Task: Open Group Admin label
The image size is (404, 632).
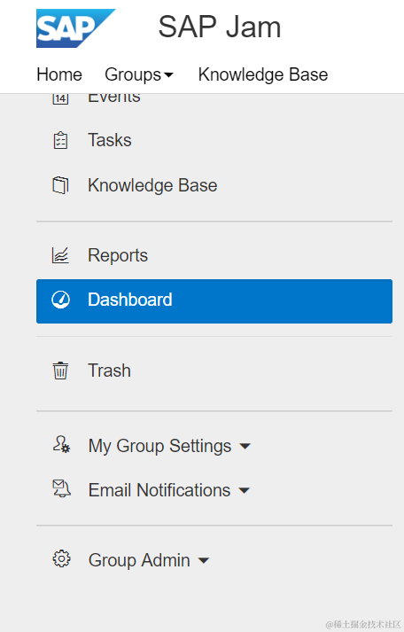Action: (x=139, y=560)
